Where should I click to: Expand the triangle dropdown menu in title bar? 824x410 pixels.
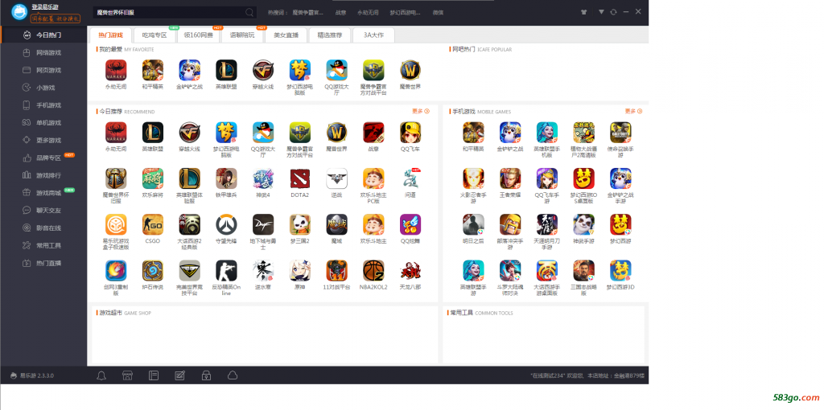click(601, 11)
